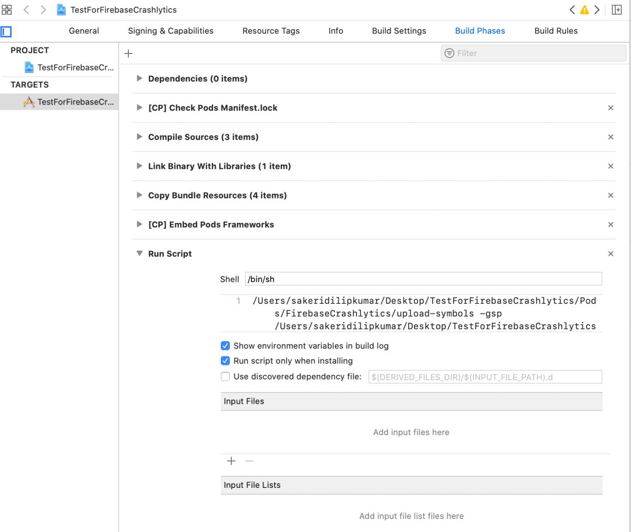
Task: Select the TestForFirebaseCr... project item
Action: pos(69,67)
